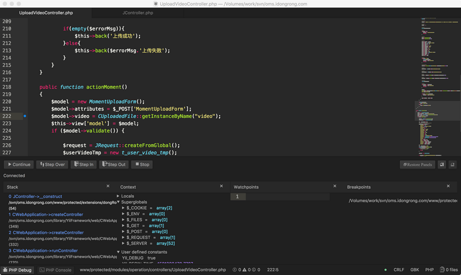The width and height of the screenshot is (461, 275).
Task: Click file path in status bar
Action: [x=153, y=270]
